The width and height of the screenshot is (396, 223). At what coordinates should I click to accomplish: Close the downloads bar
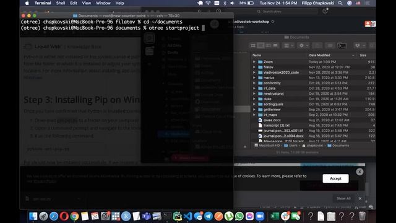point(360,198)
